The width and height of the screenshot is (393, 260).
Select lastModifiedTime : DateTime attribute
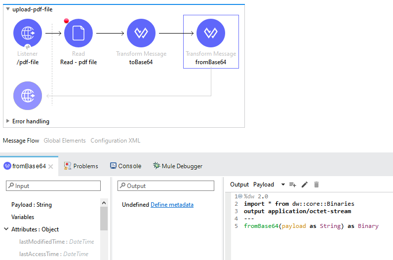pyautogui.click(x=57, y=242)
